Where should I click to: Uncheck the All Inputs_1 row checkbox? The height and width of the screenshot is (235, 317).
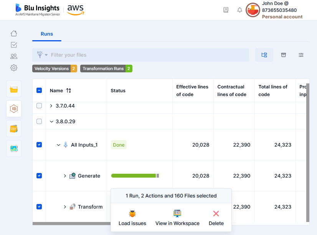(x=39, y=145)
